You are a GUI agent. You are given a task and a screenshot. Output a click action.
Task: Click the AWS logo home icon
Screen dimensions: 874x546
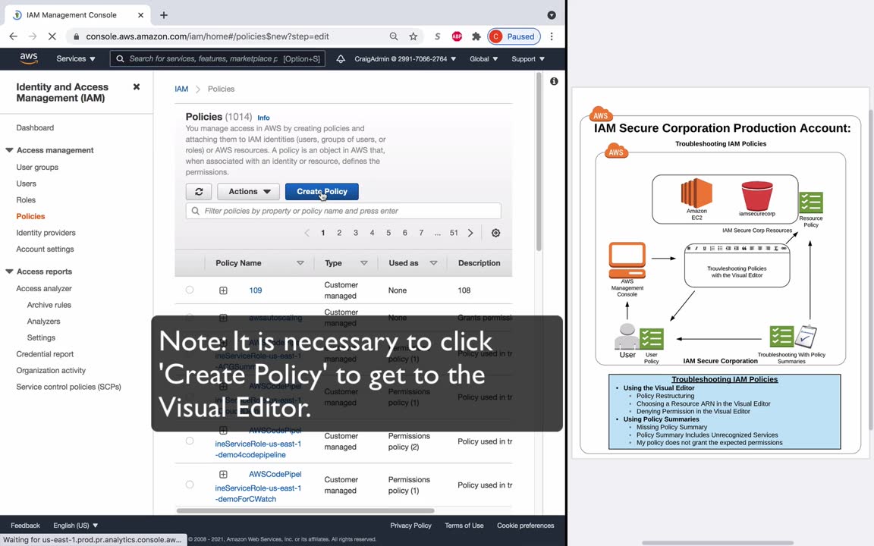(x=28, y=58)
